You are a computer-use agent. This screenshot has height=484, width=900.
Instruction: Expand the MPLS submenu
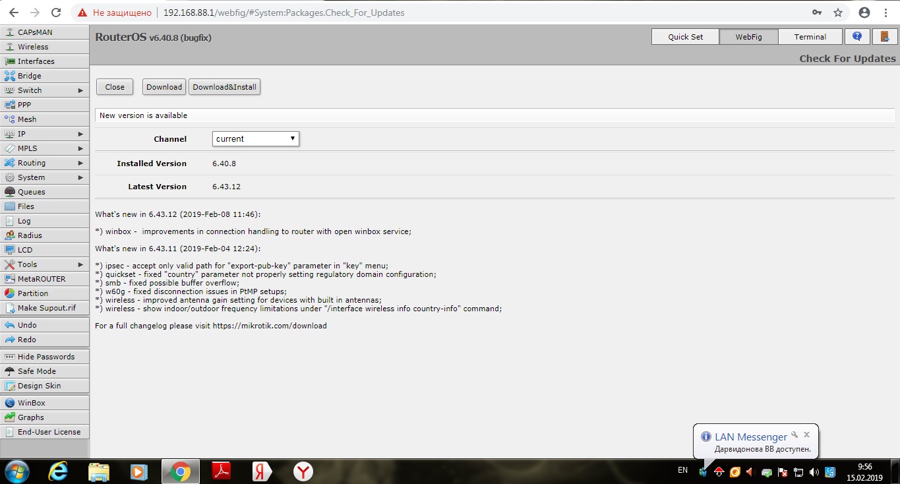(x=45, y=148)
